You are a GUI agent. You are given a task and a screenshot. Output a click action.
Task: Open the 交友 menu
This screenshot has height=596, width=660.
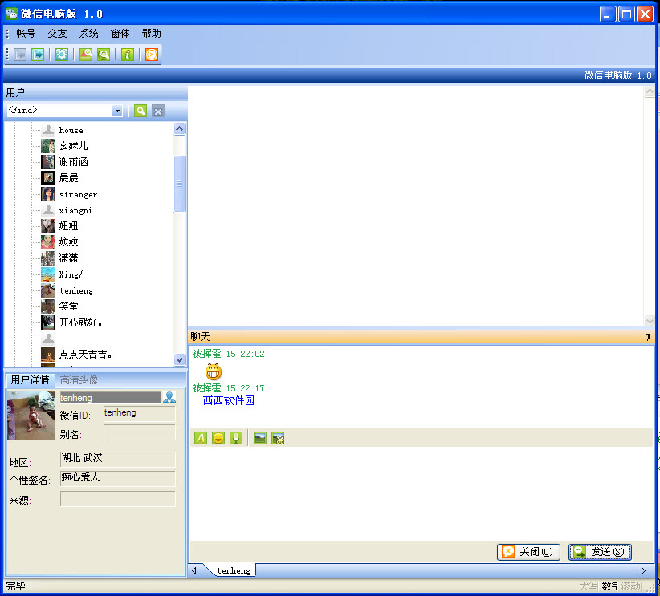57,34
